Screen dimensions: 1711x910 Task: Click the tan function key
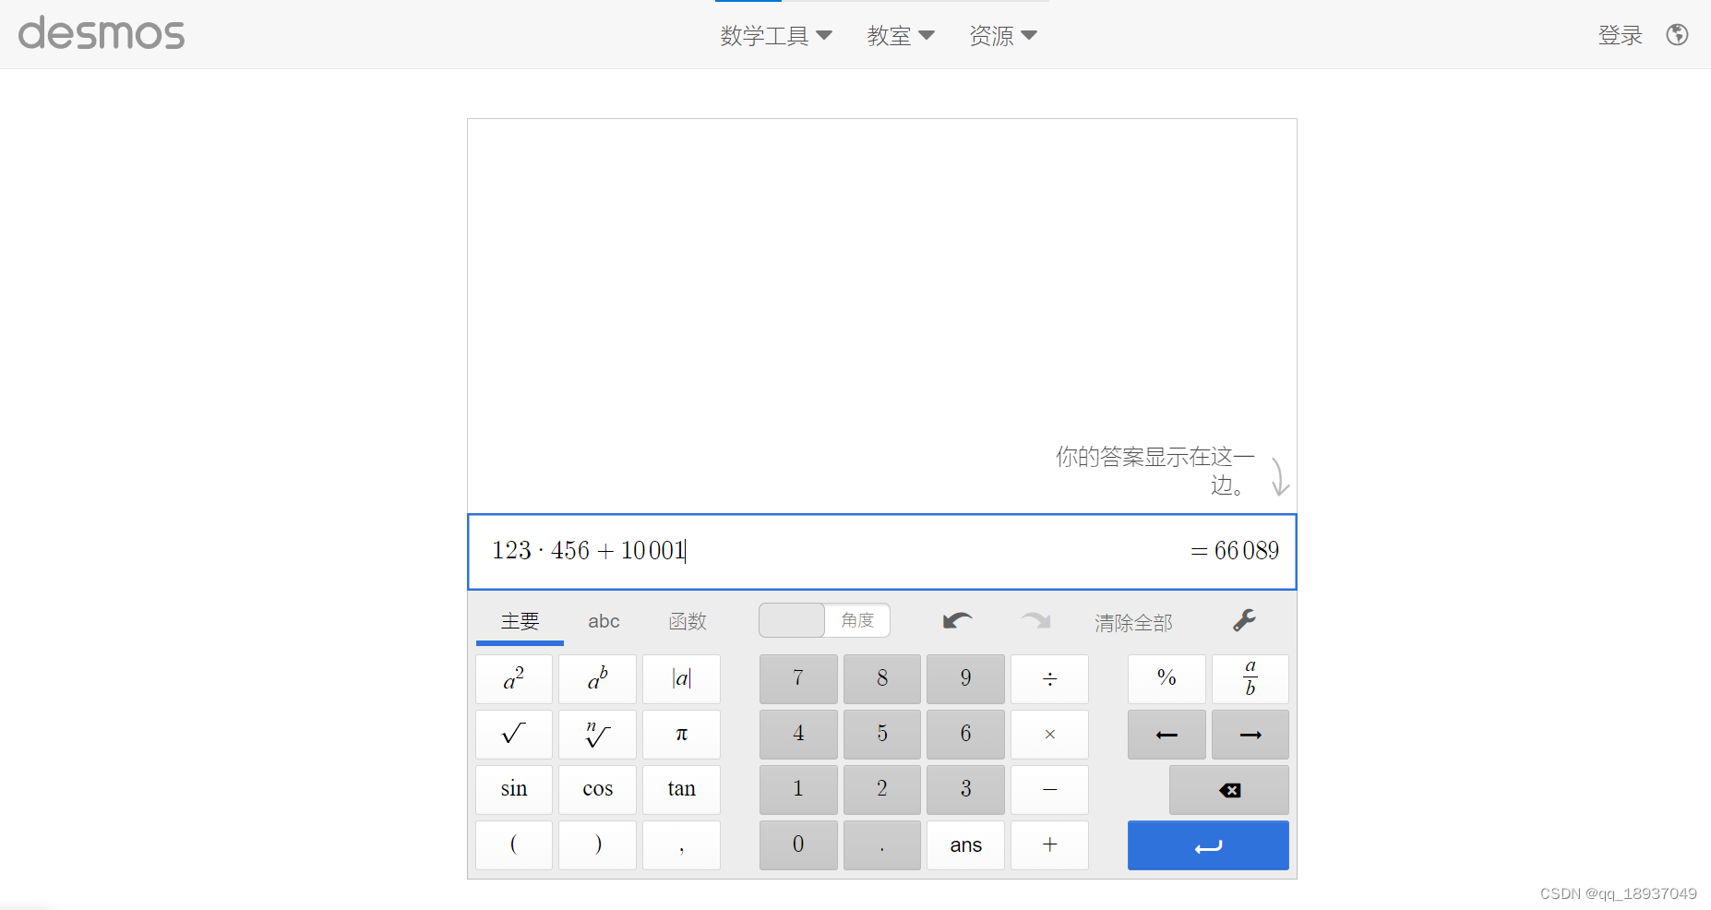[681, 790]
